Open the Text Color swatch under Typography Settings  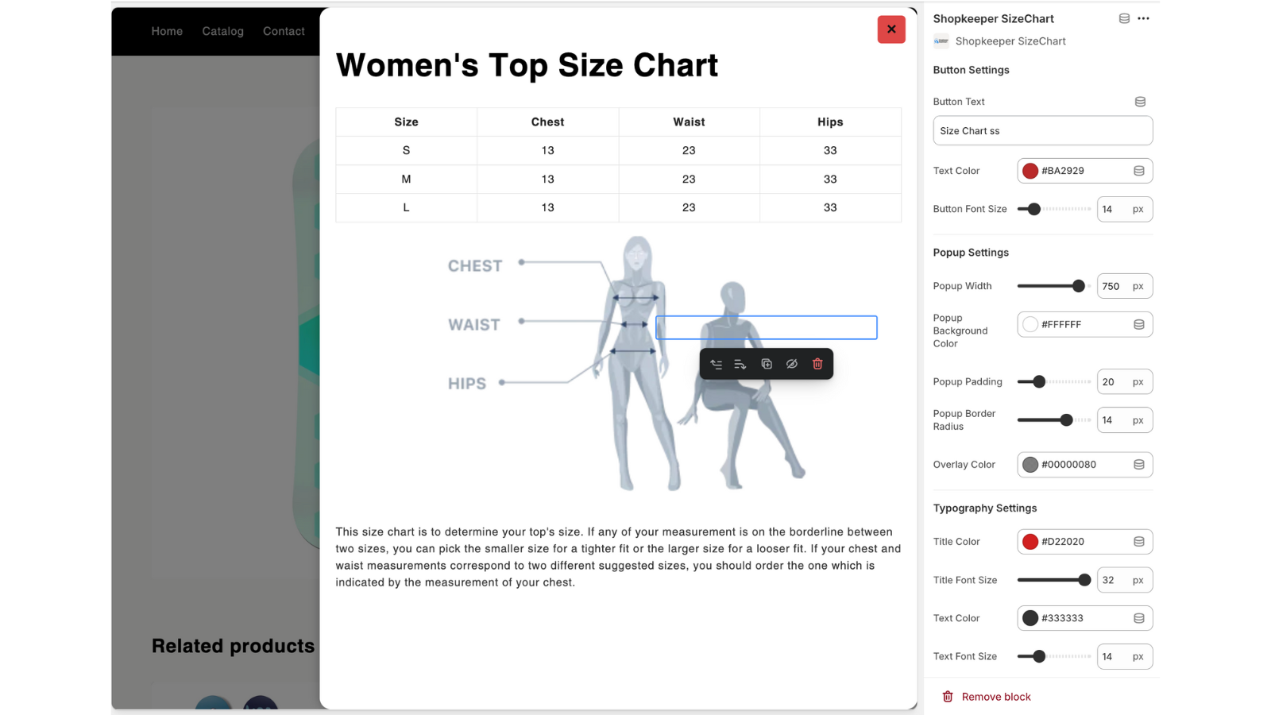click(x=1030, y=617)
